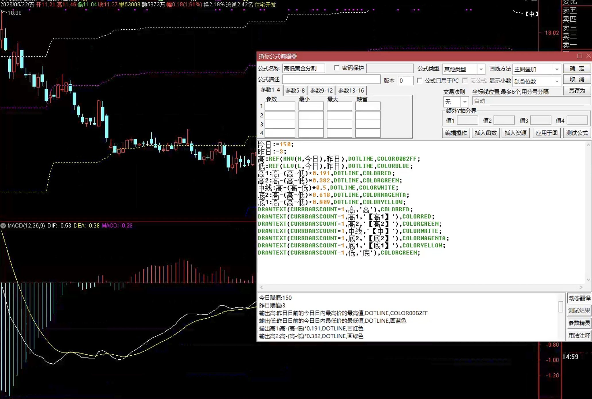Open the 公式类型 dropdown
592x399 pixels.
(x=481, y=69)
